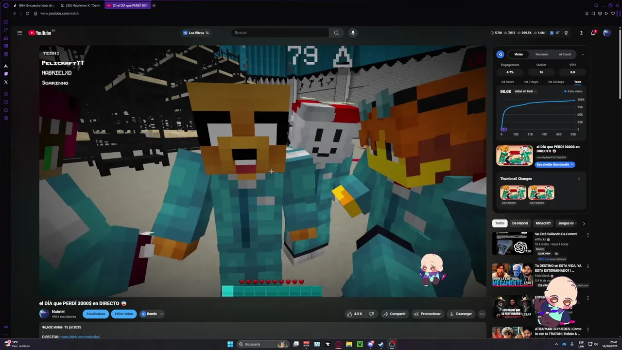Show hidden system tray icons
This screenshot has height=350, width=622.
click(x=556, y=344)
